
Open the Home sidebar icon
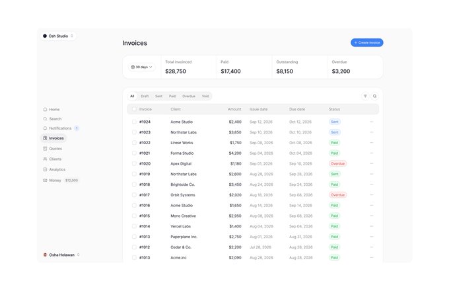pyautogui.click(x=45, y=109)
